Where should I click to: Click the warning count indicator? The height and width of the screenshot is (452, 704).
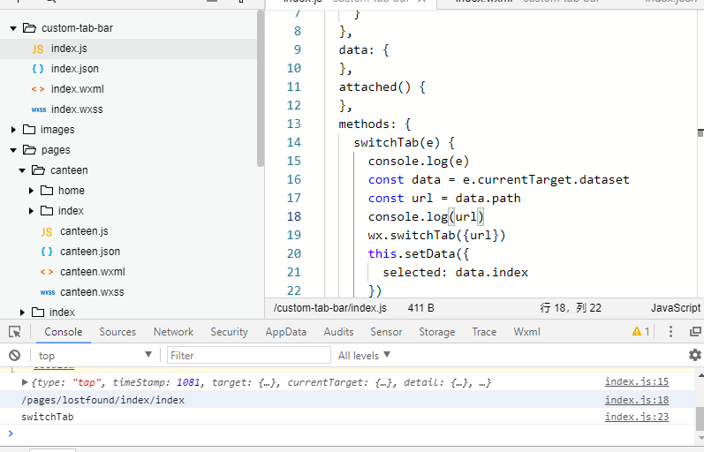640,332
